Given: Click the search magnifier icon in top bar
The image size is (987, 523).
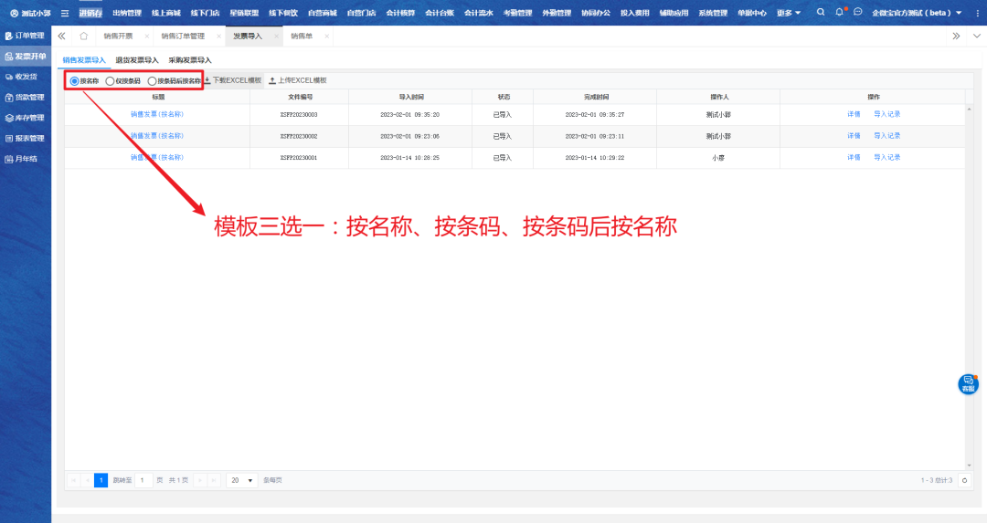Looking at the screenshot, I should tap(820, 13).
